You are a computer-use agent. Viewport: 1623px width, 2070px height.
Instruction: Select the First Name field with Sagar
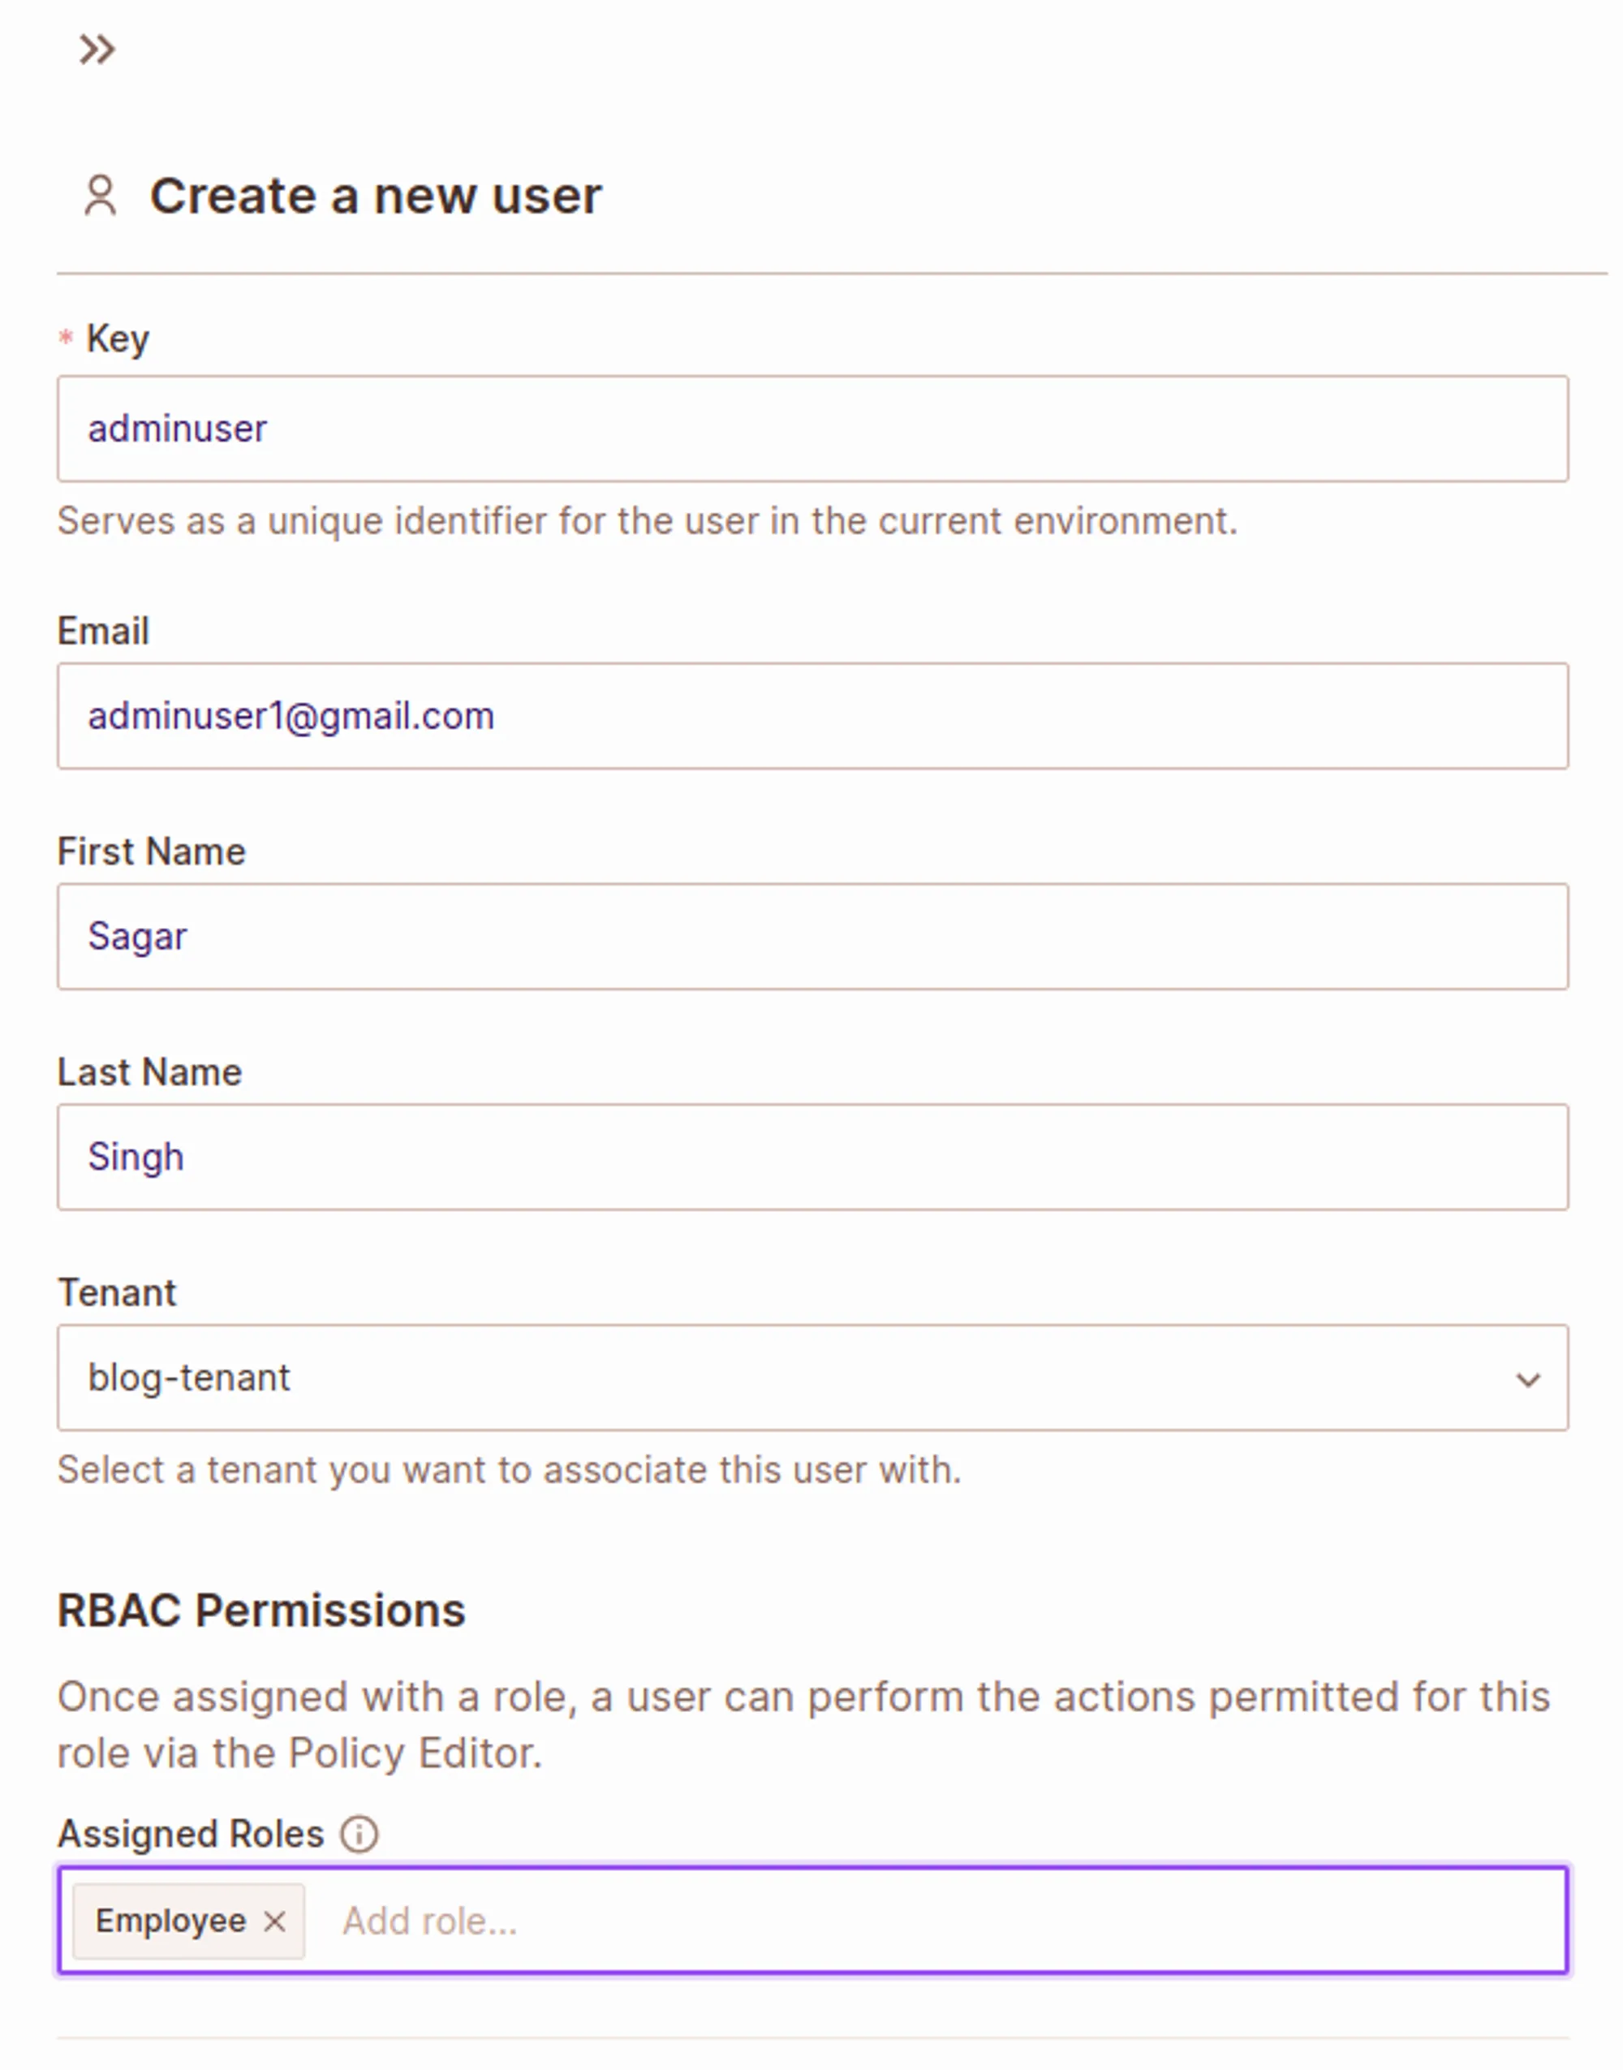coord(811,936)
